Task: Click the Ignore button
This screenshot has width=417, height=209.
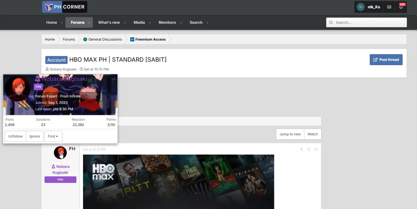Action: click(35, 136)
